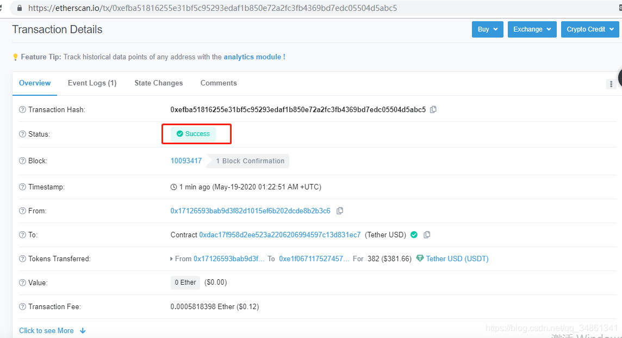Click the help icon beside Value
The width and height of the screenshot is (622, 338).
click(23, 283)
